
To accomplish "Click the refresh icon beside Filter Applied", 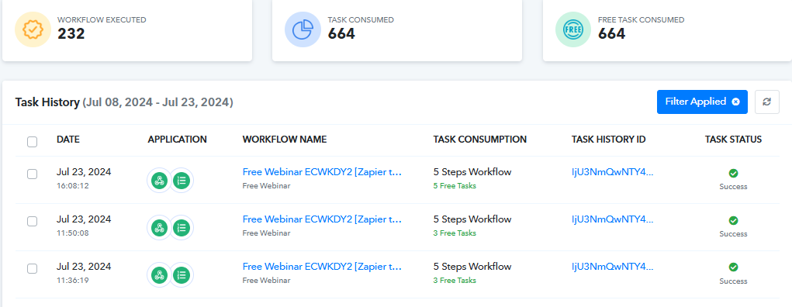I will click(x=766, y=102).
